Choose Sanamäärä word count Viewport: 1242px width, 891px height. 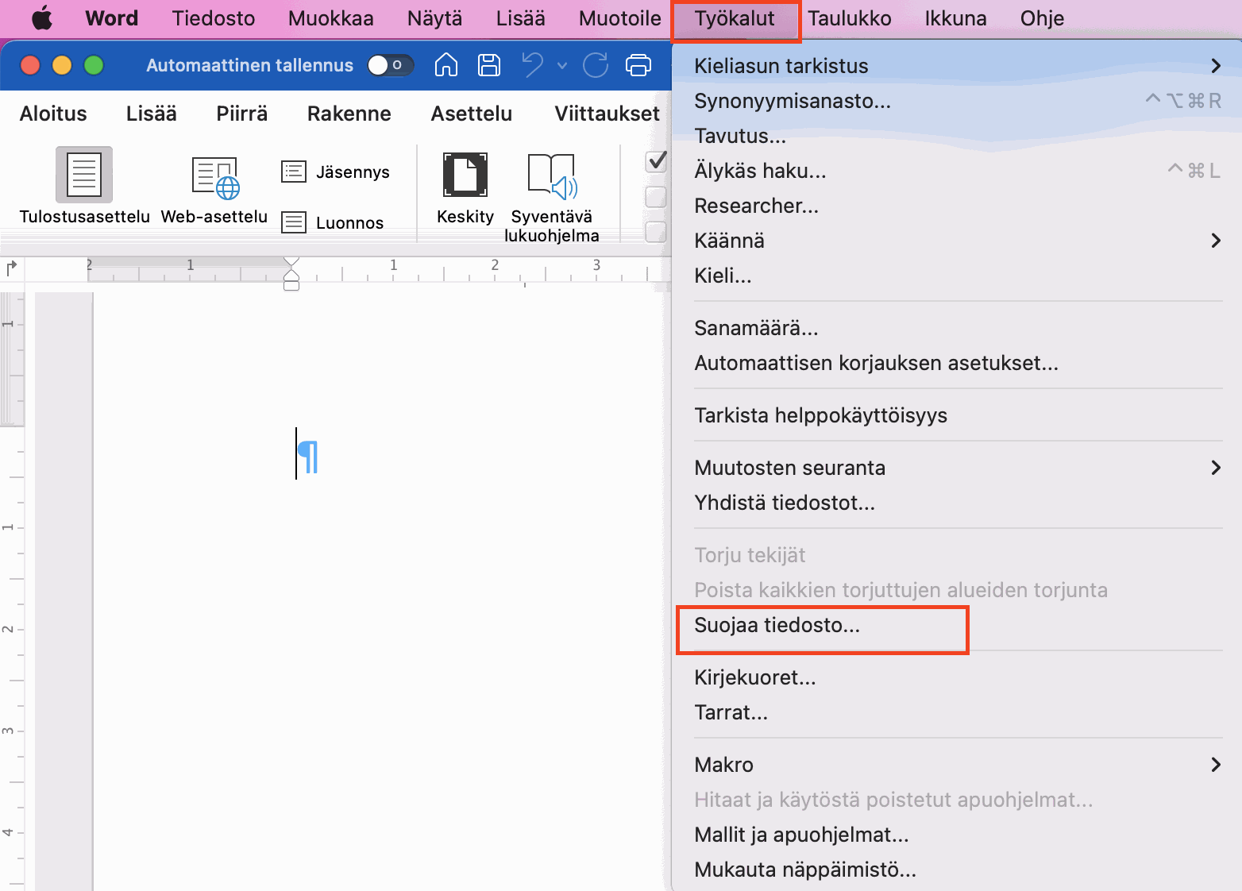pos(957,328)
